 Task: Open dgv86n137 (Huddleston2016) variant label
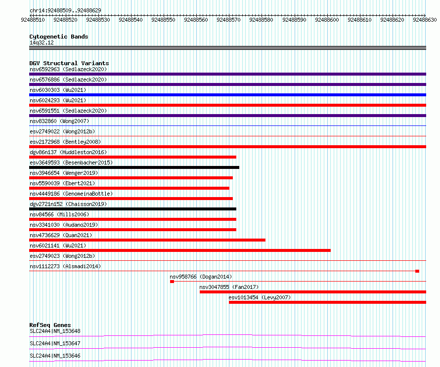tap(68, 152)
